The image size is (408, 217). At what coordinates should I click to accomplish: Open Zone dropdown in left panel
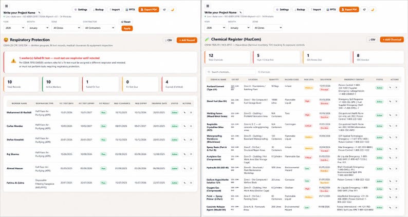(66, 28)
